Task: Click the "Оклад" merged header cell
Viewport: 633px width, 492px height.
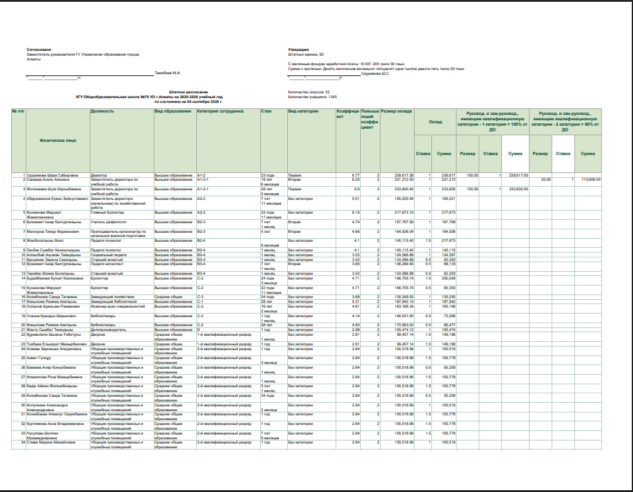Action: 435,122
